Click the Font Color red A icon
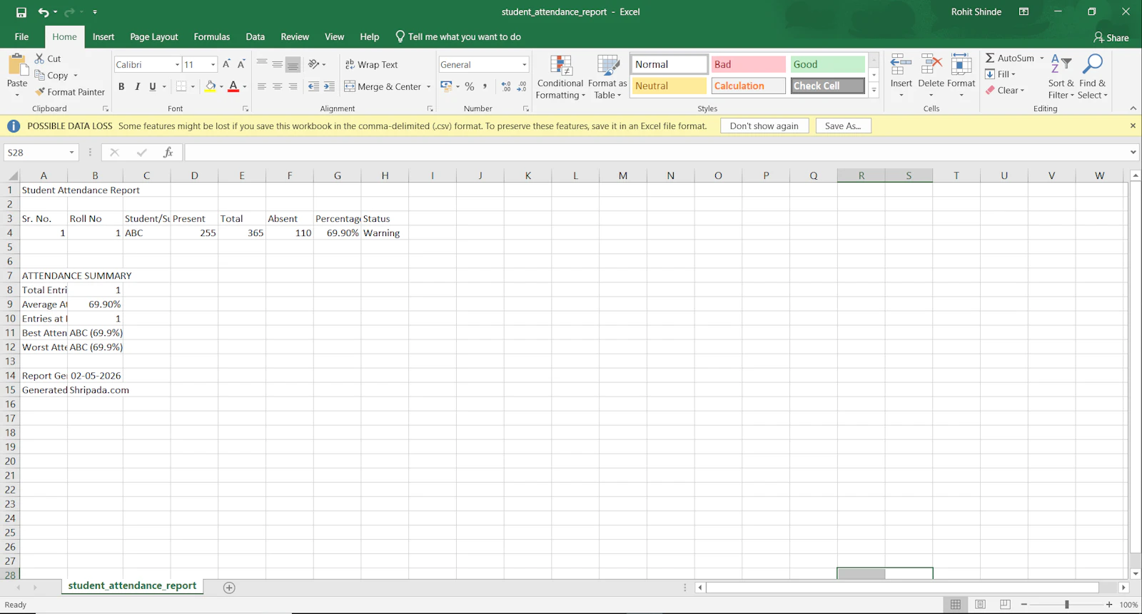 coord(233,86)
